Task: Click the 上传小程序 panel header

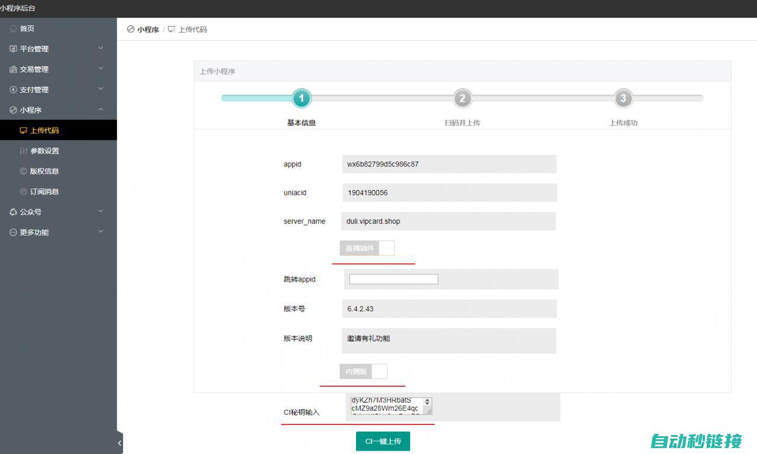Action: pos(462,71)
